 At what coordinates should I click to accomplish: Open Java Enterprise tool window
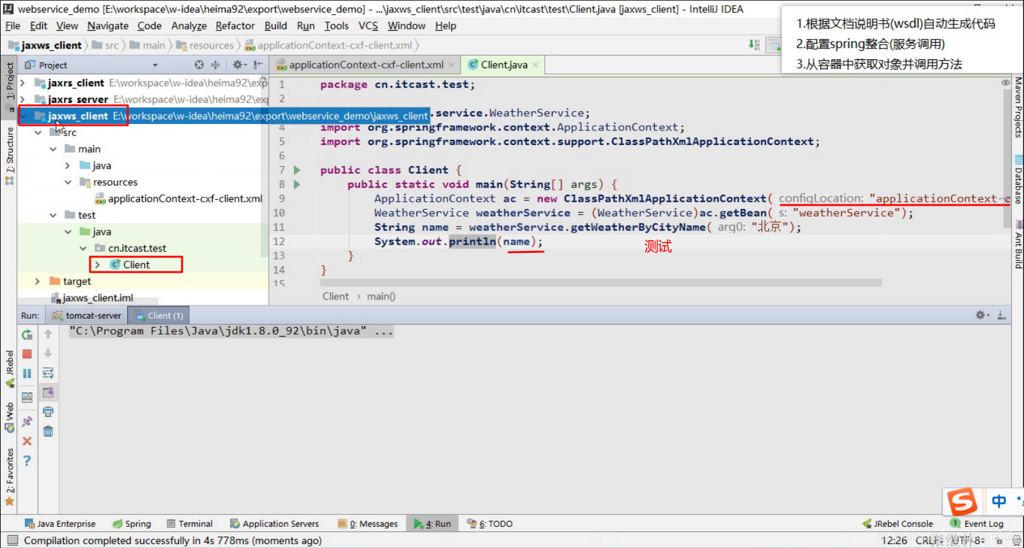60,524
